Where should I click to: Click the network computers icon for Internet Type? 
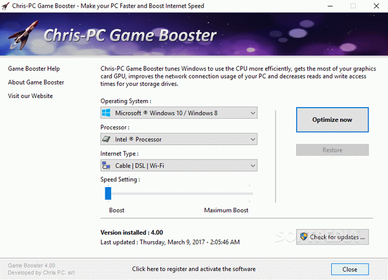pyautogui.click(x=107, y=165)
